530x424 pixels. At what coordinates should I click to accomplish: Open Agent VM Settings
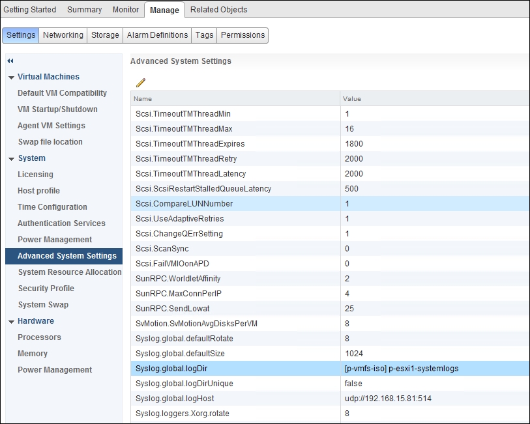point(52,125)
